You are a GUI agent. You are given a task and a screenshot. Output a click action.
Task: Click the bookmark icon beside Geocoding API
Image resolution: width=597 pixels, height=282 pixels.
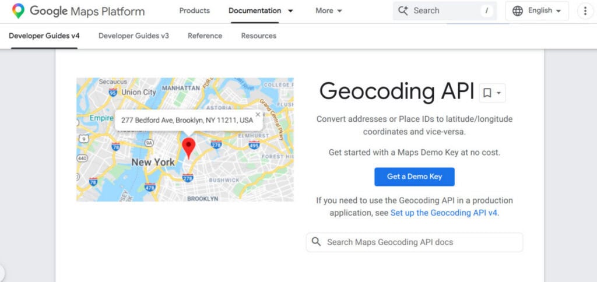(x=487, y=93)
